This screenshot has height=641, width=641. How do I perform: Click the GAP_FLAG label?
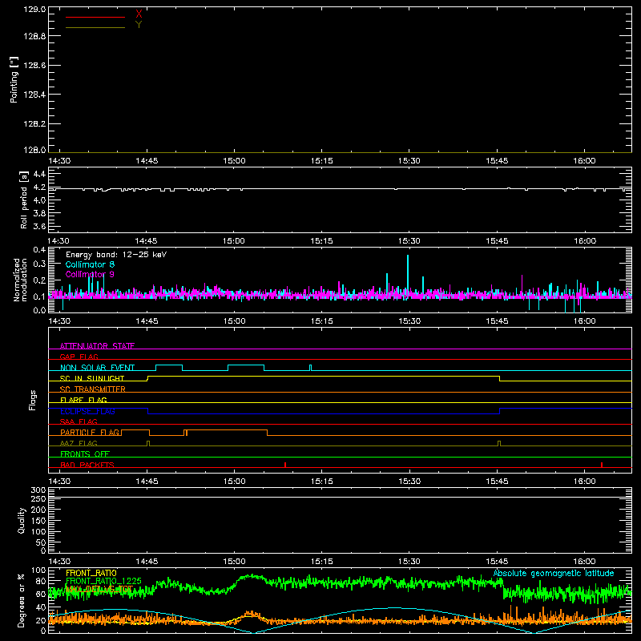pyautogui.click(x=79, y=357)
